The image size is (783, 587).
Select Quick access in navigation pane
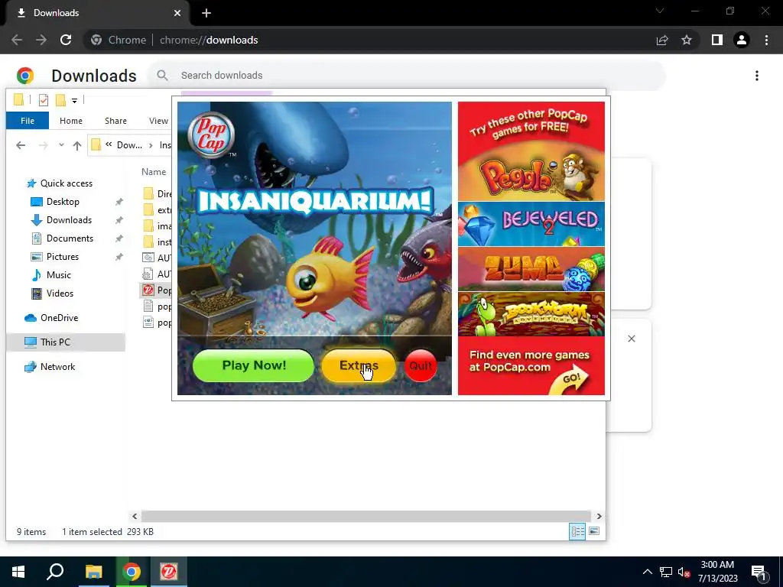(66, 183)
